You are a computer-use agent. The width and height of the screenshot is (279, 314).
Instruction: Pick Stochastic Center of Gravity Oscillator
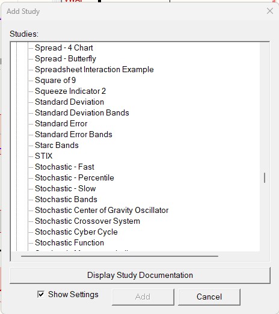(x=102, y=210)
